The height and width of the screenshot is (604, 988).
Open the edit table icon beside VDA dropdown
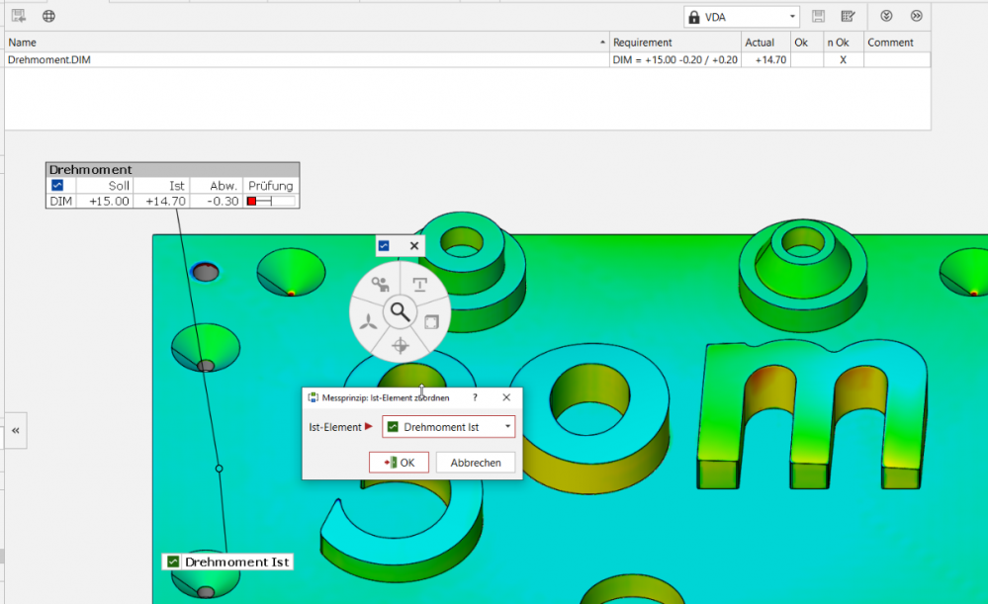point(848,16)
